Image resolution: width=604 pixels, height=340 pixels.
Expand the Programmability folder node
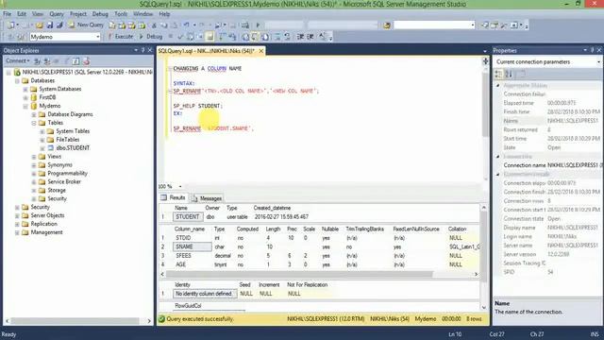click(x=34, y=174)
